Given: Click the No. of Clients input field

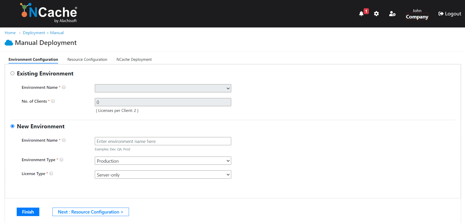Looking at the screenshot, I should click(163, 102).
